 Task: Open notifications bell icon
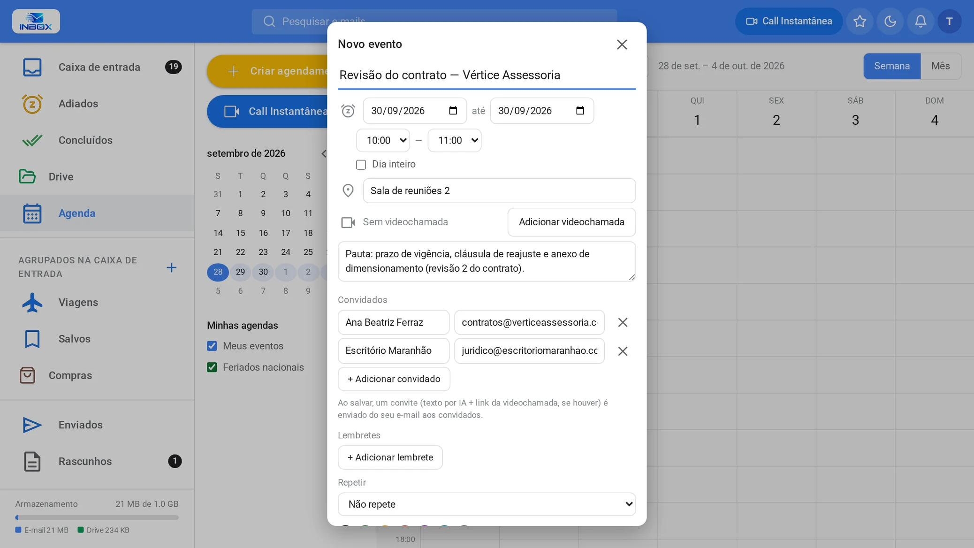point(921,21)
